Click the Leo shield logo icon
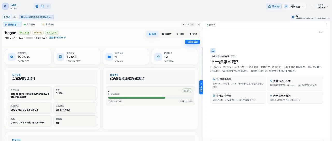The width and height of the screenshot is (332, 141). point(6,6)
